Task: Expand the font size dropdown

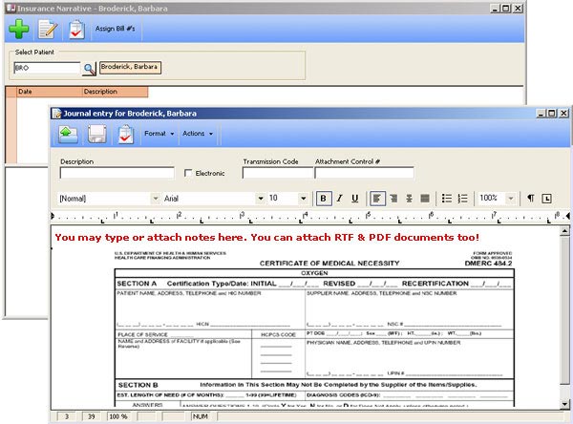Action: coord(304,199)
